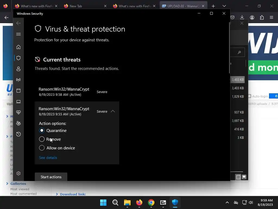
Task: Open Account protection in sidebar
Action: click(18, 69)
